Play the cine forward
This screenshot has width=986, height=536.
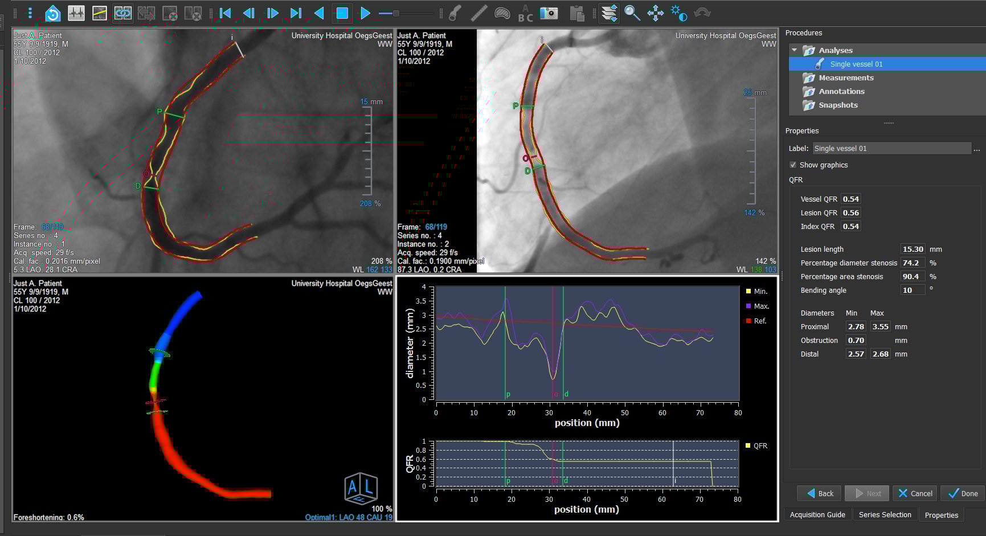[x=365, y=13]
